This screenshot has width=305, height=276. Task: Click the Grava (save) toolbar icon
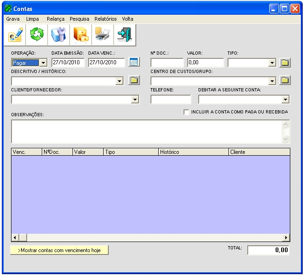click(x=15, y=35)
